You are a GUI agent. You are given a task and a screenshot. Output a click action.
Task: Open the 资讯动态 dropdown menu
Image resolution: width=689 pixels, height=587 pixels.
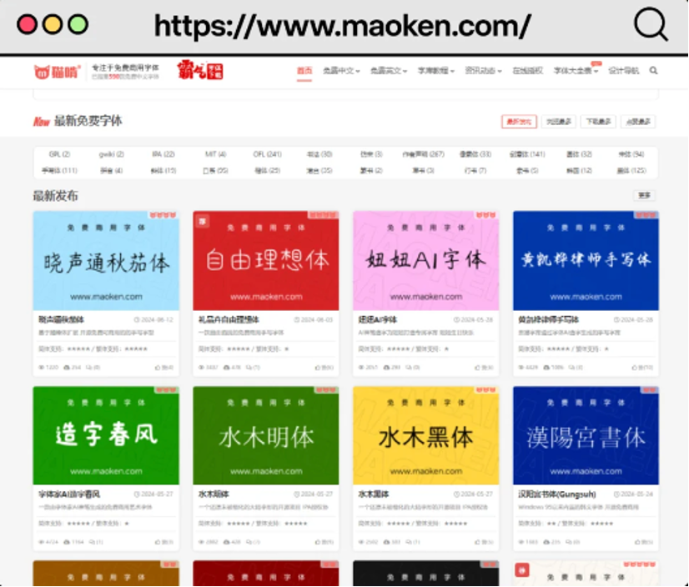point(483,70)
